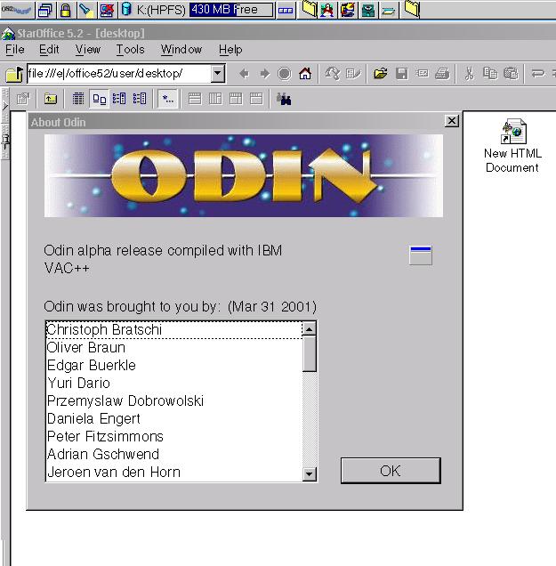The height and width of the screenshot is (566, 556).
Task: Switch to Details view icon
Action: (78, 99)
